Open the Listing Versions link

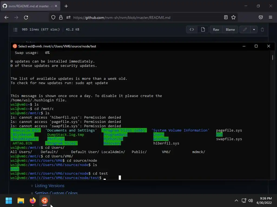[50, 185]
